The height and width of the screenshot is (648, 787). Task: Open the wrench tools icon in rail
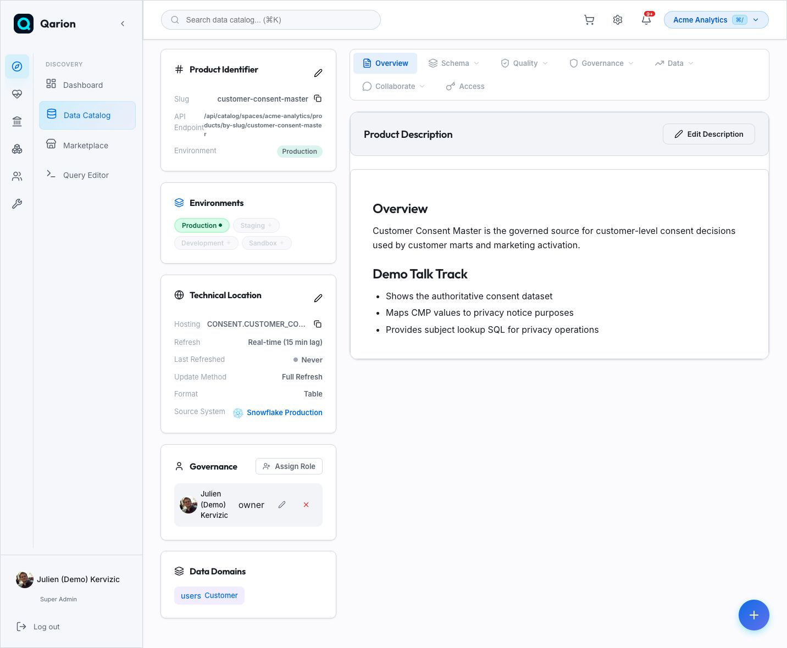(x=17, y=204)
